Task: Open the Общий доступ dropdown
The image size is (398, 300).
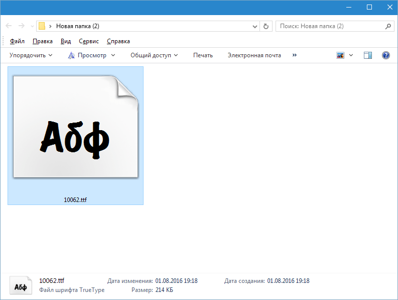Action: tap(154, 55)
